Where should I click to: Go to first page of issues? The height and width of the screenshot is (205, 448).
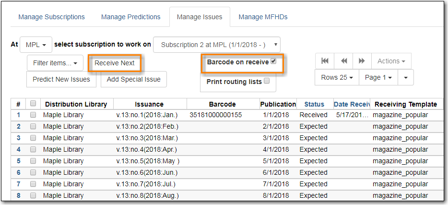pos(325,61)
